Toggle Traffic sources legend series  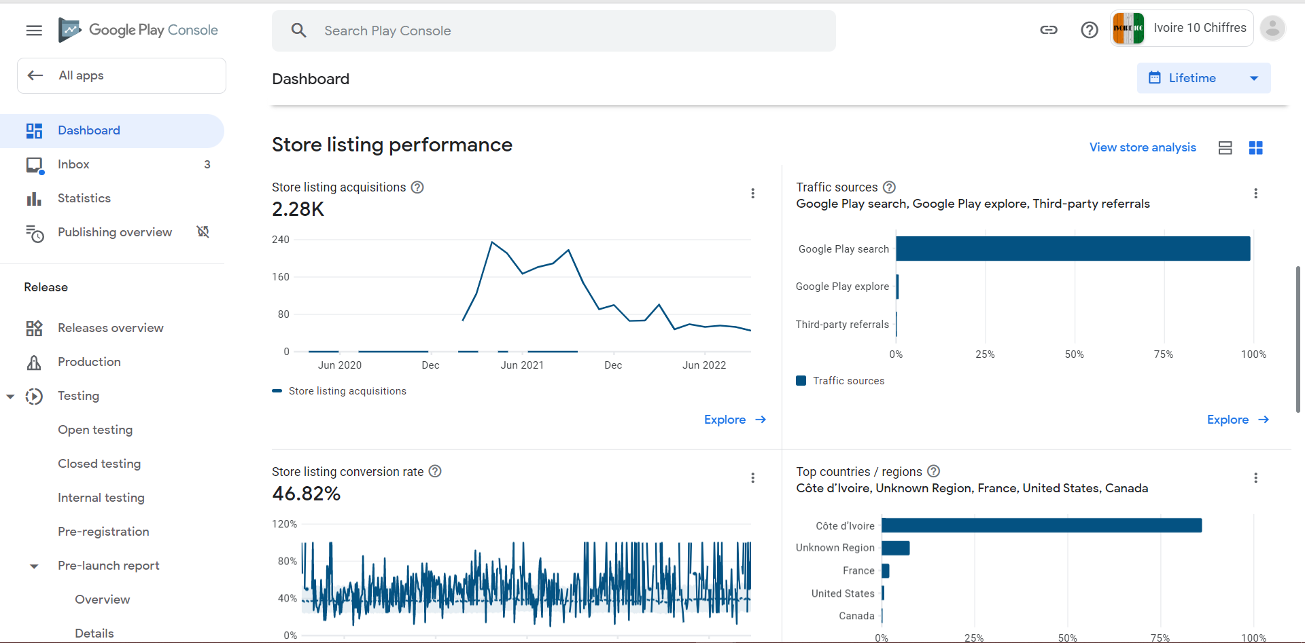pyautogui.click(x=840, y=381)
